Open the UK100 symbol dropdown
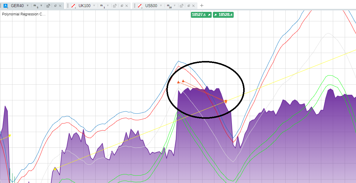Image resolution: width=356 pixels, height=183 pixels. [x=94, y=6]
